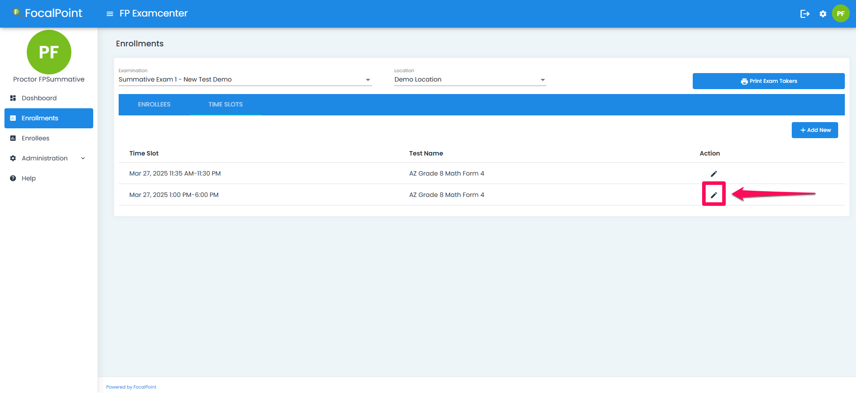Screen dimensions: 856x393
Task: Click the logout icon in header
Action: click(x=805, y=14)
